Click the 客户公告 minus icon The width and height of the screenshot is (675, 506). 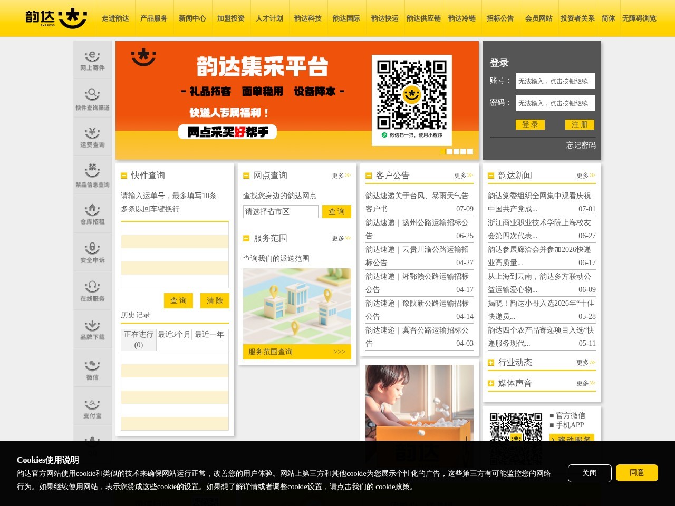coord(369,176)
